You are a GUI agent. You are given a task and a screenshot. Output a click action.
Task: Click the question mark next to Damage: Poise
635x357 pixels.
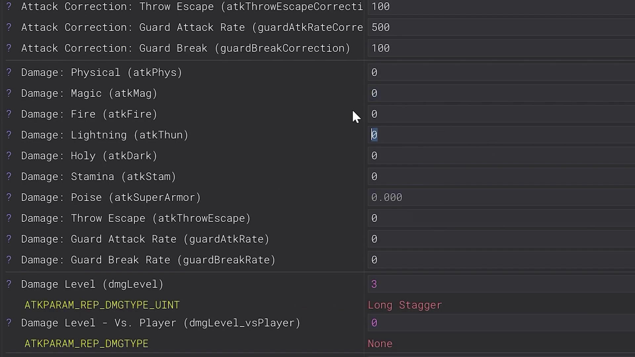[9, 197]
